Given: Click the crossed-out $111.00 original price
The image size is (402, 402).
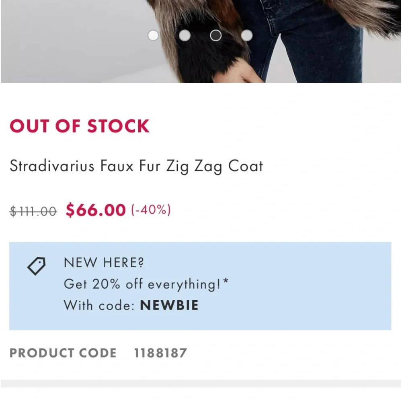Looking at the screenshot, I should [33, 211].
